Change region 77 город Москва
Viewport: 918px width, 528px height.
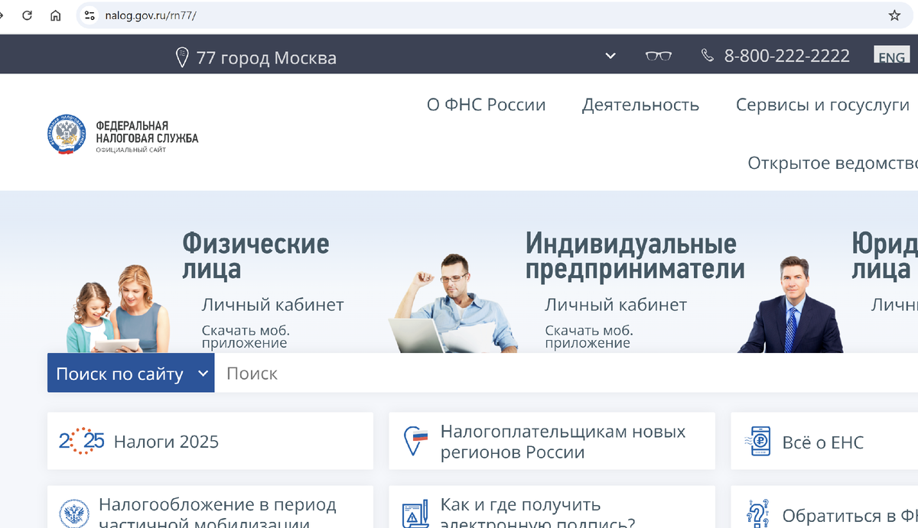click(x=266, y=58)
